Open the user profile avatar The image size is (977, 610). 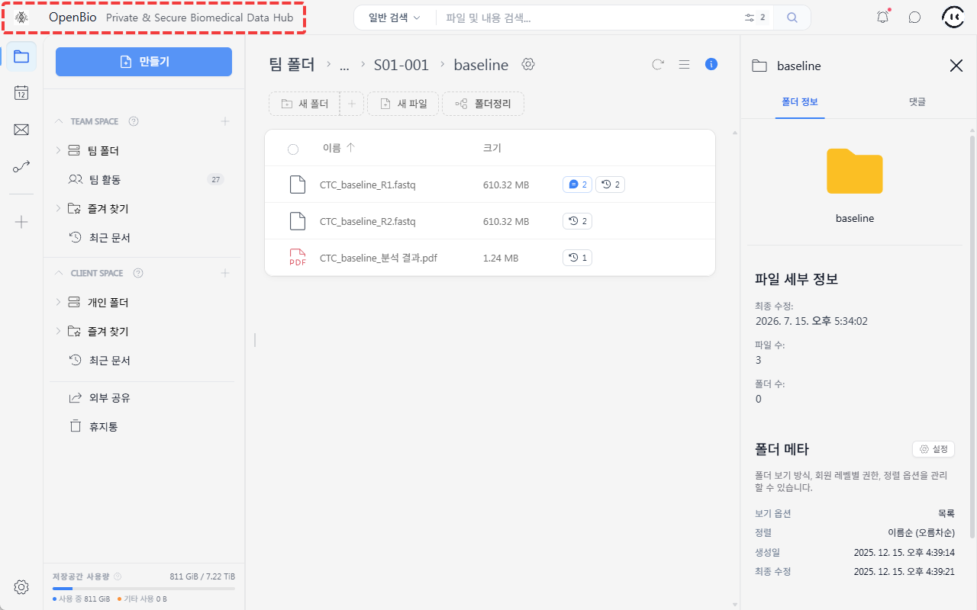953,17
